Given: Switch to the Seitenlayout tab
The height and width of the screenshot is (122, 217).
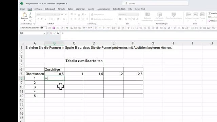Looking at the screenshot, I should coord(50,9).
